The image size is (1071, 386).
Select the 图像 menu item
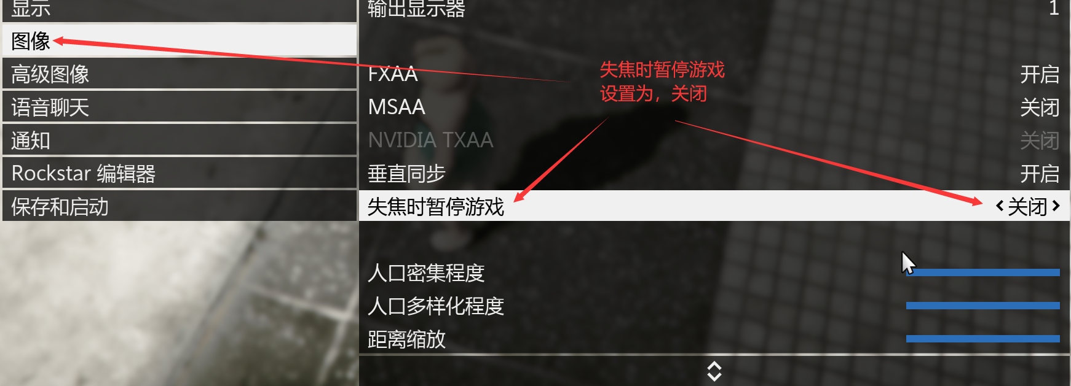click(x=180, y=41)
